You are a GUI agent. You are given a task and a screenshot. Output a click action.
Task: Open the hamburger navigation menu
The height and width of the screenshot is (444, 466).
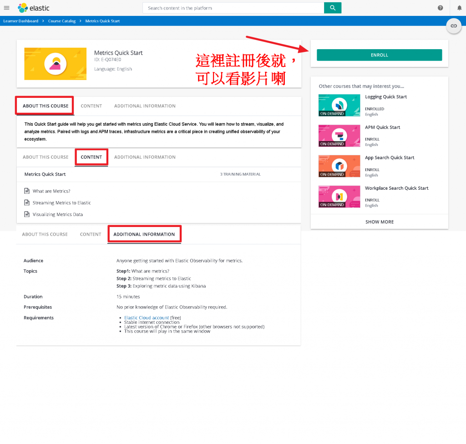(6, 8)
